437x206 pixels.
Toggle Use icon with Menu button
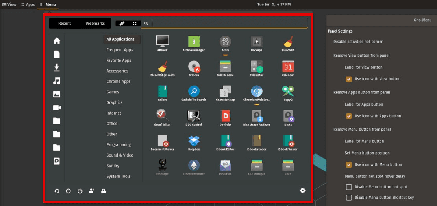pyautogui.click(x=349, y=165)
